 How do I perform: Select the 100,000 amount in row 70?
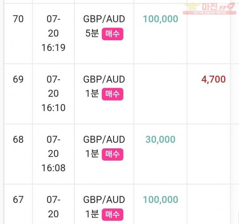[161, 19]
